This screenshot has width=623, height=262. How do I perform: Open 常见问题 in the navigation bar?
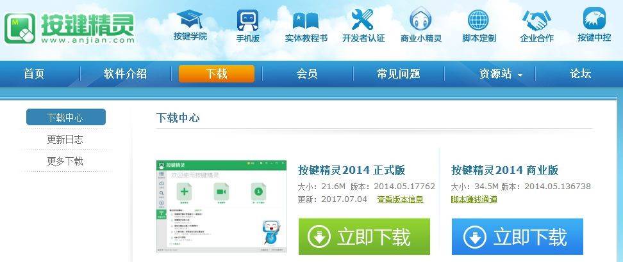point(399,73)
